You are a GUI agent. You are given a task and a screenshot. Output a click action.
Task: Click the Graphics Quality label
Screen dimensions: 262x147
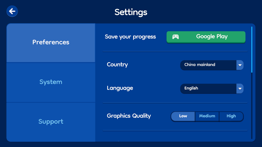129,116
